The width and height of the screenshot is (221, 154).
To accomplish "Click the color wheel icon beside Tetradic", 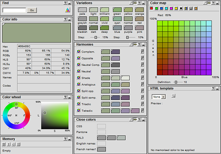I will click(x=78, y=110).
